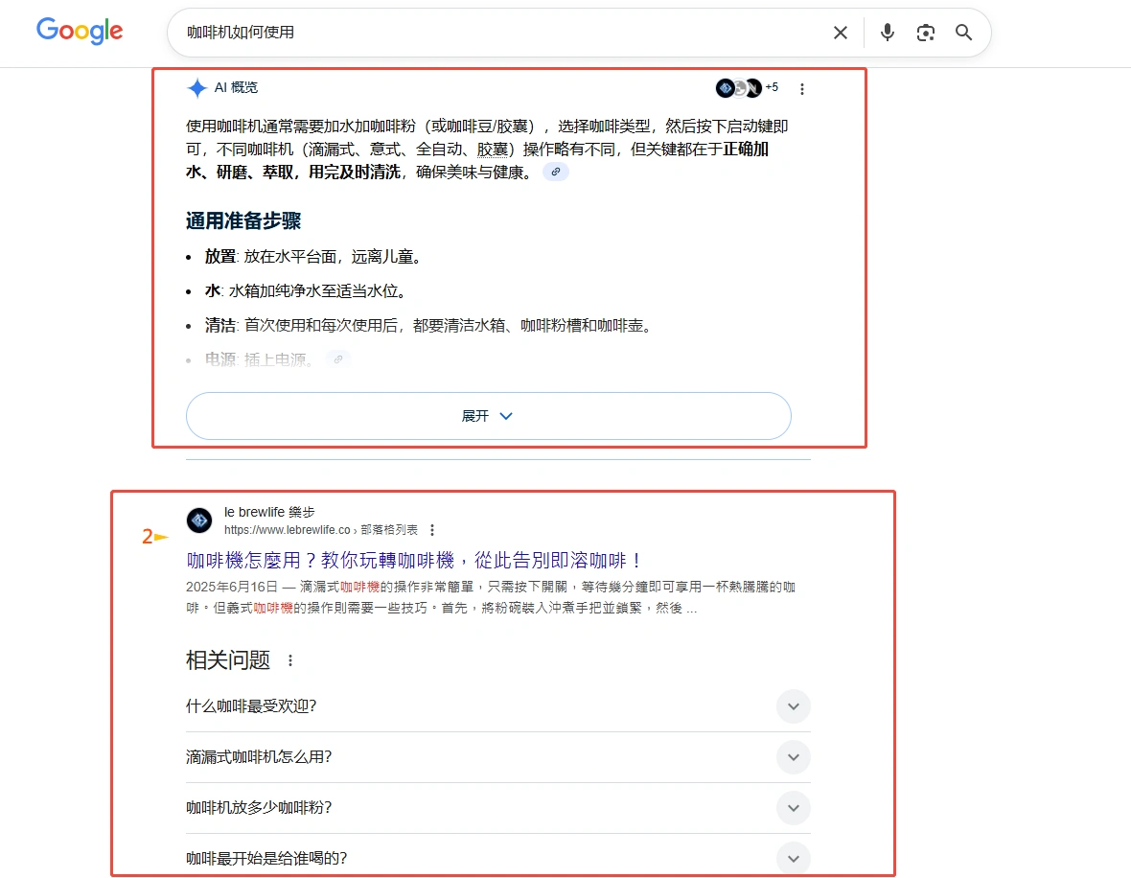Screen dimensions: 1131x878
Task: Expand the question 咖啡最开始是给谁喝的?
Action: [793, 857]
